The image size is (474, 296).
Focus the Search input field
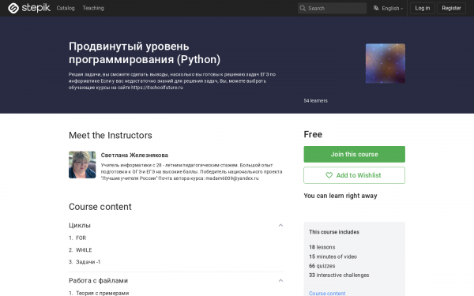click(x=332, y=8)
